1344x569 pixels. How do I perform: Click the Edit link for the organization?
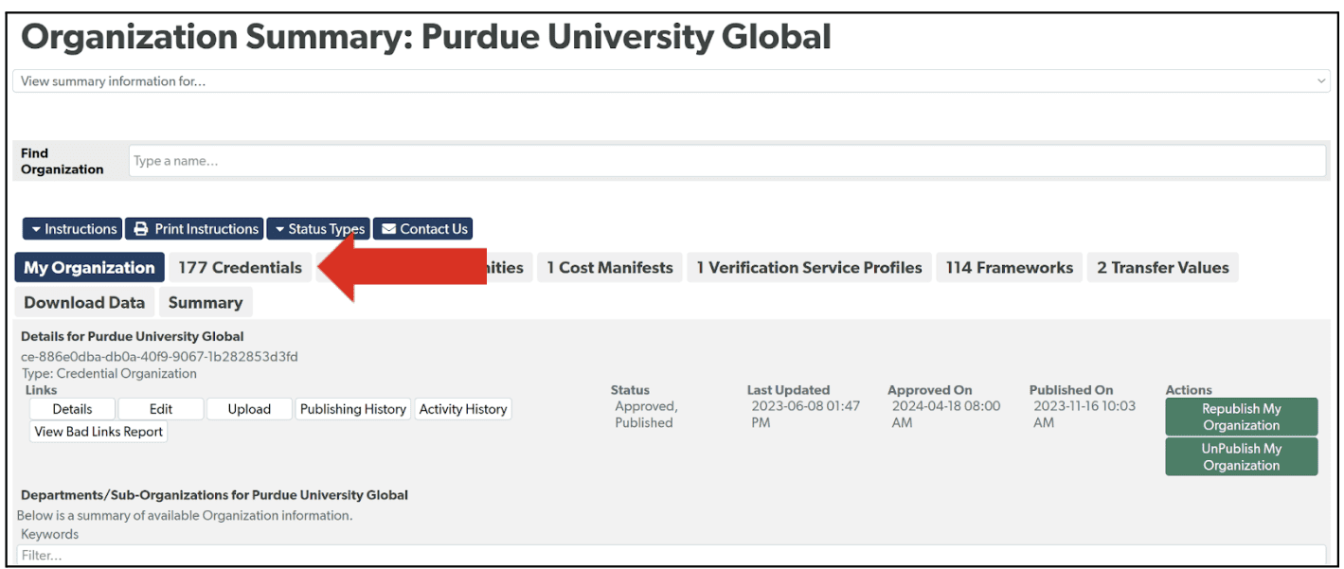(x=160, y=409)
